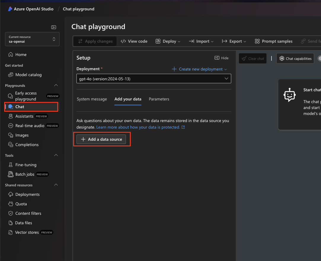This screenshot has width=321, height=261.
Task: Click the Quota icon
Action: tap(11, 204)
